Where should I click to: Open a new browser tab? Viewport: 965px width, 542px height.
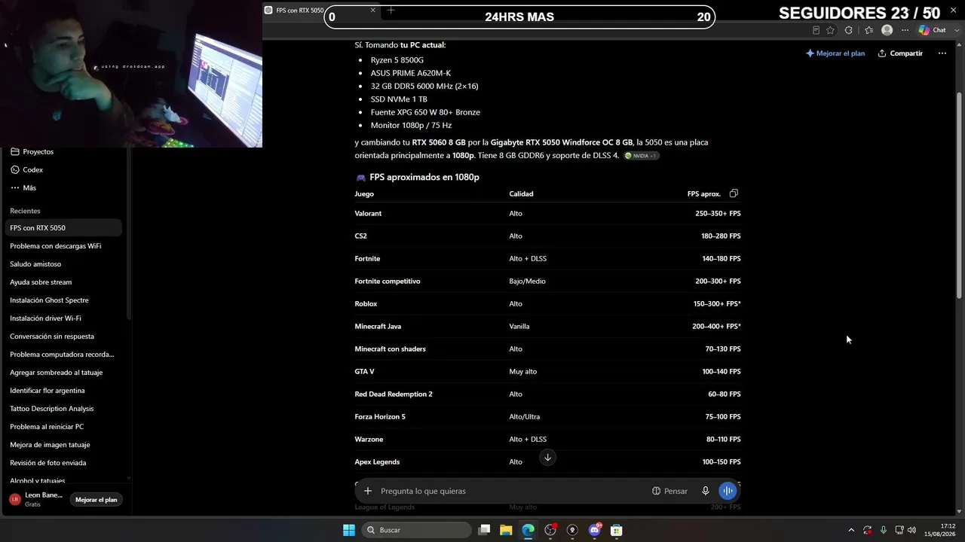pos(391,11)
